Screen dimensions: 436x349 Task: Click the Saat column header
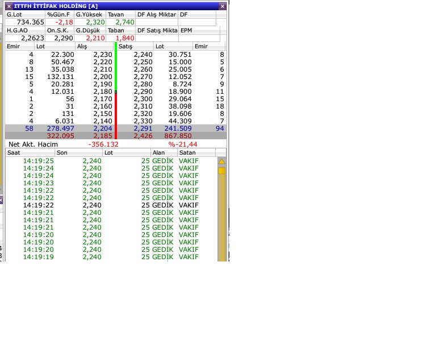(30, 152)
